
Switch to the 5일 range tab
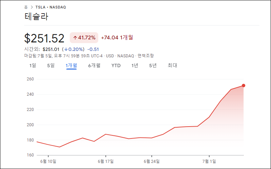(51, 65)
